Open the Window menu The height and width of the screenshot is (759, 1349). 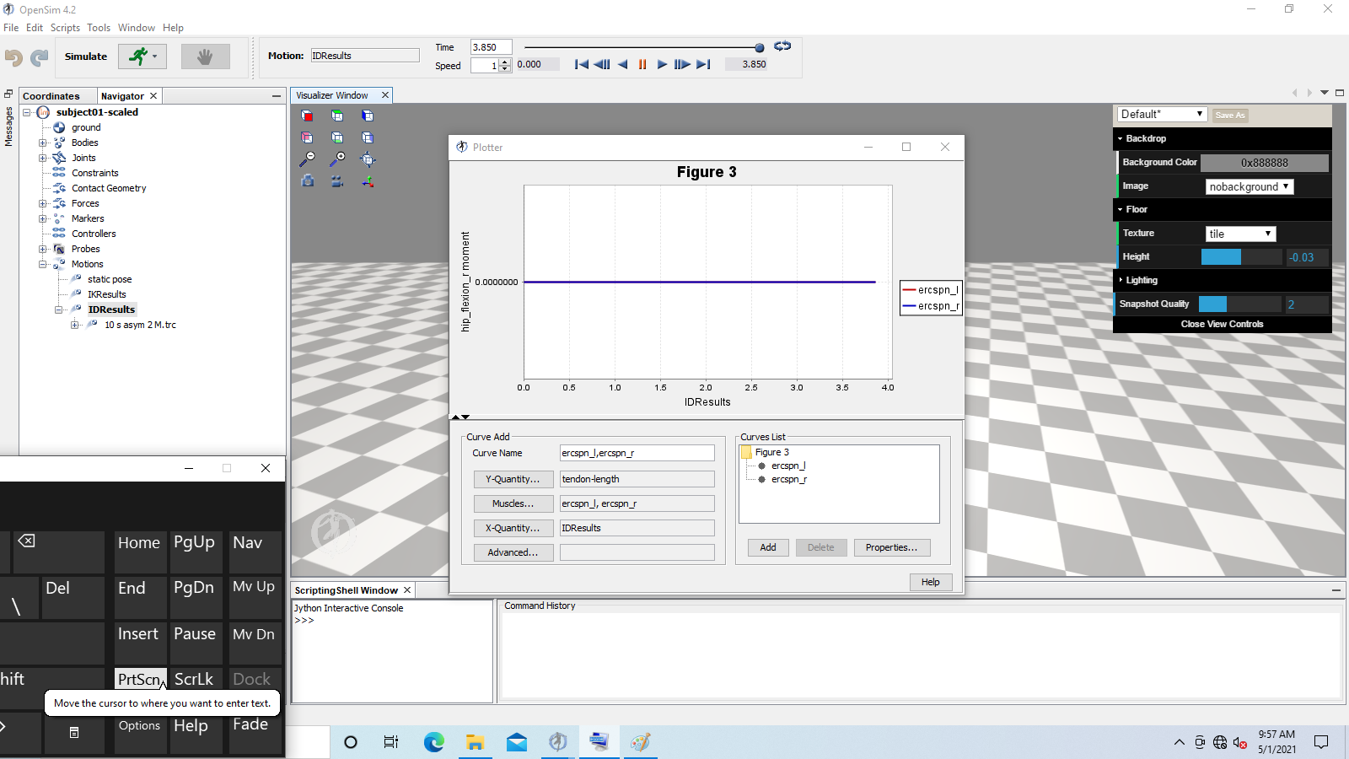[137, 28]
